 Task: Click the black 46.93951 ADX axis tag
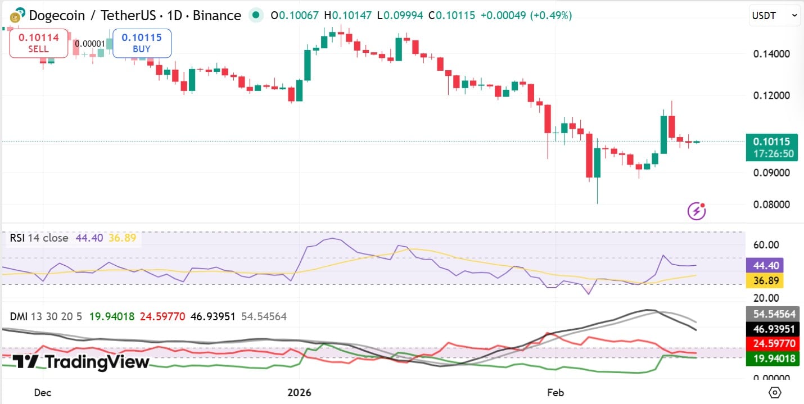[773, 328]
